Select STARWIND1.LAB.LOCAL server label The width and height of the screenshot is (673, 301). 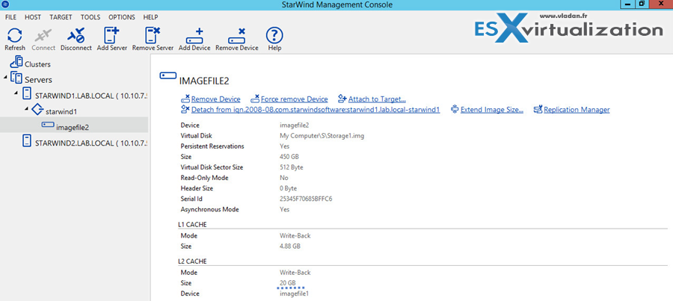pos(91,95)
